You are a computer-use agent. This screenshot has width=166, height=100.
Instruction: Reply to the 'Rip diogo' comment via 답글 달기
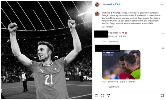pyautogui.click(x=122, y=36)
